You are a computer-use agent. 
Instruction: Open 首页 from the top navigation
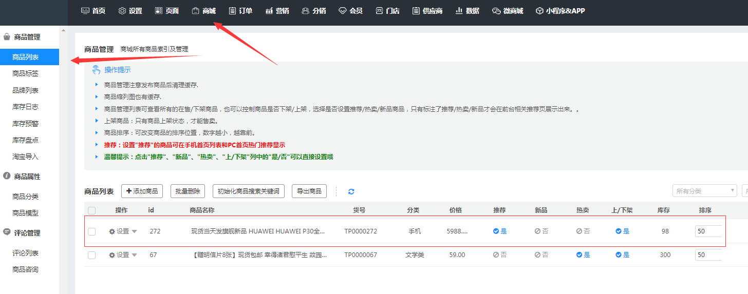point(93,11)
